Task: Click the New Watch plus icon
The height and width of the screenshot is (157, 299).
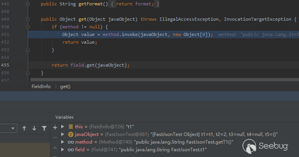Action: pos(55,127)
